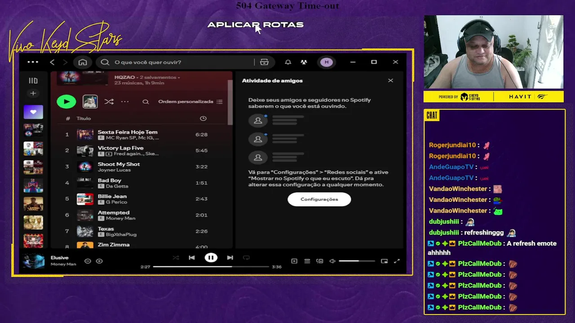Close the 'Atividade de amigos' panel
Image resolution: width=575 pixels, height=323 pixels.
(390, 80)
